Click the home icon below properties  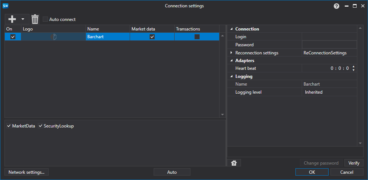tap(234, 163)
